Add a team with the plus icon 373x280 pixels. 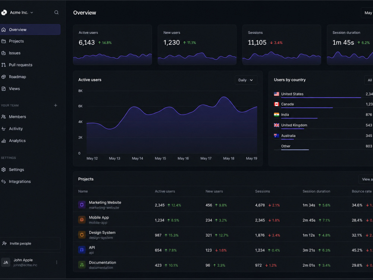point(56,105)
